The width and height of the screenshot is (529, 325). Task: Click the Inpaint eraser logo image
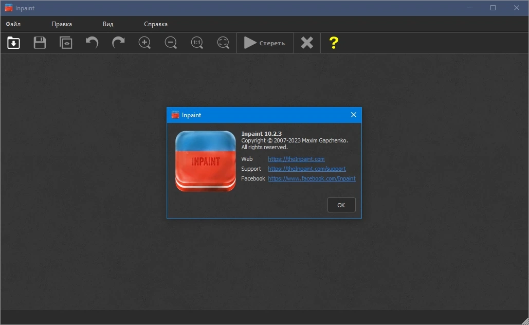coord(206,161)
